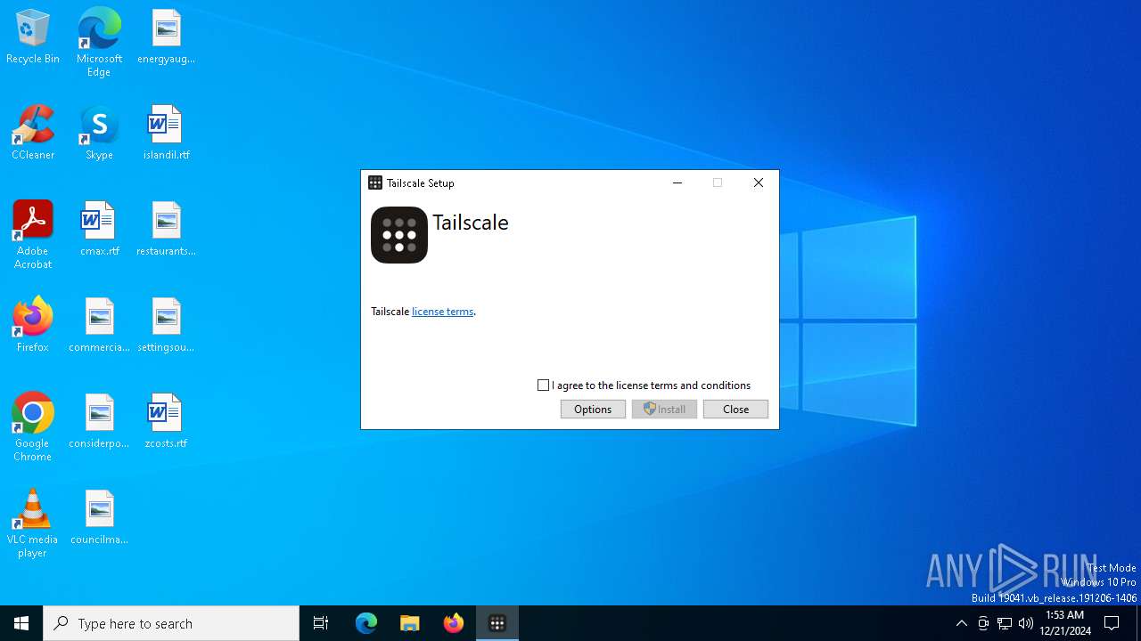1141x641 pixels.
Task: Click the Tailscale Setup taskbar button
Action: click(497, 623)
